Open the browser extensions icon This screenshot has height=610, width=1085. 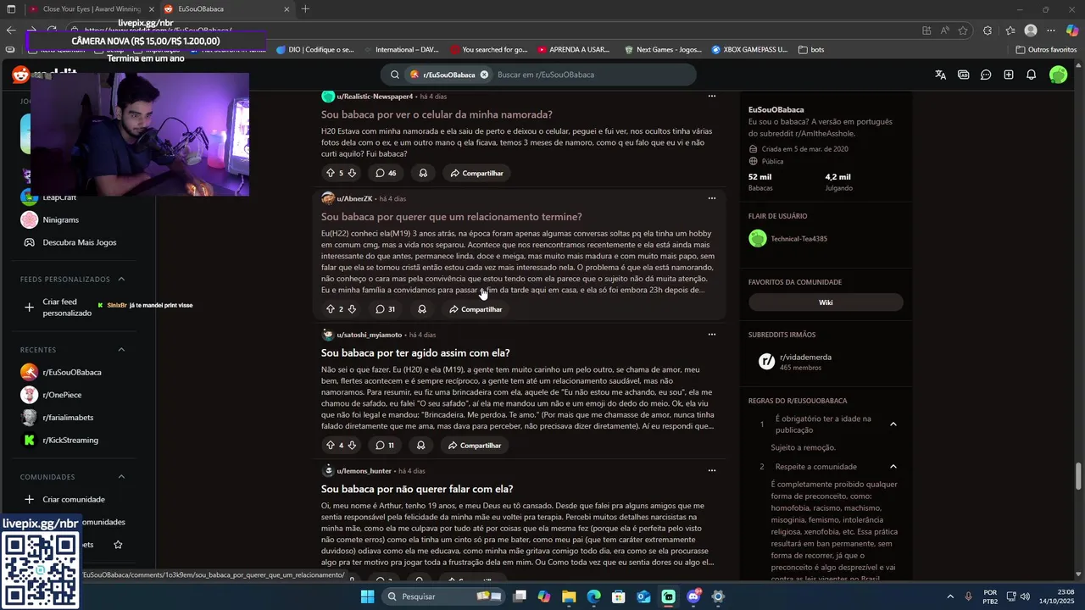pos(988,30)
